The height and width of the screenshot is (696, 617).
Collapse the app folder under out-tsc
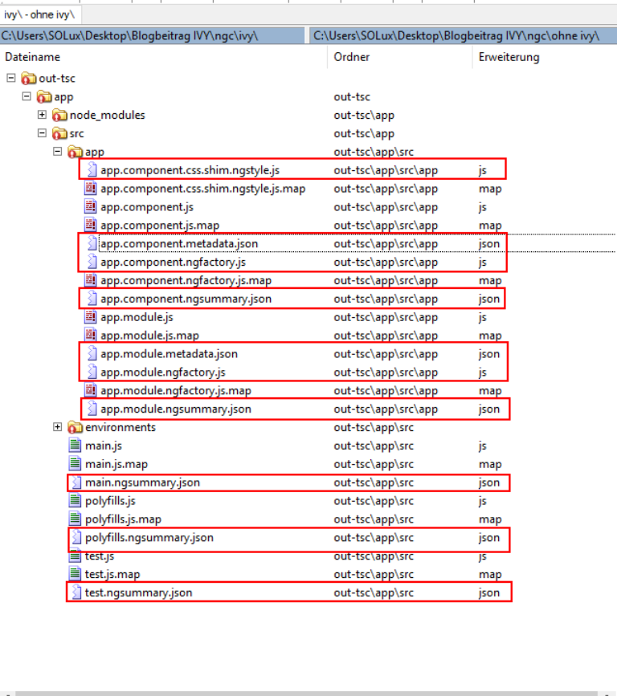pyautogui.click(x=27, y=96)
